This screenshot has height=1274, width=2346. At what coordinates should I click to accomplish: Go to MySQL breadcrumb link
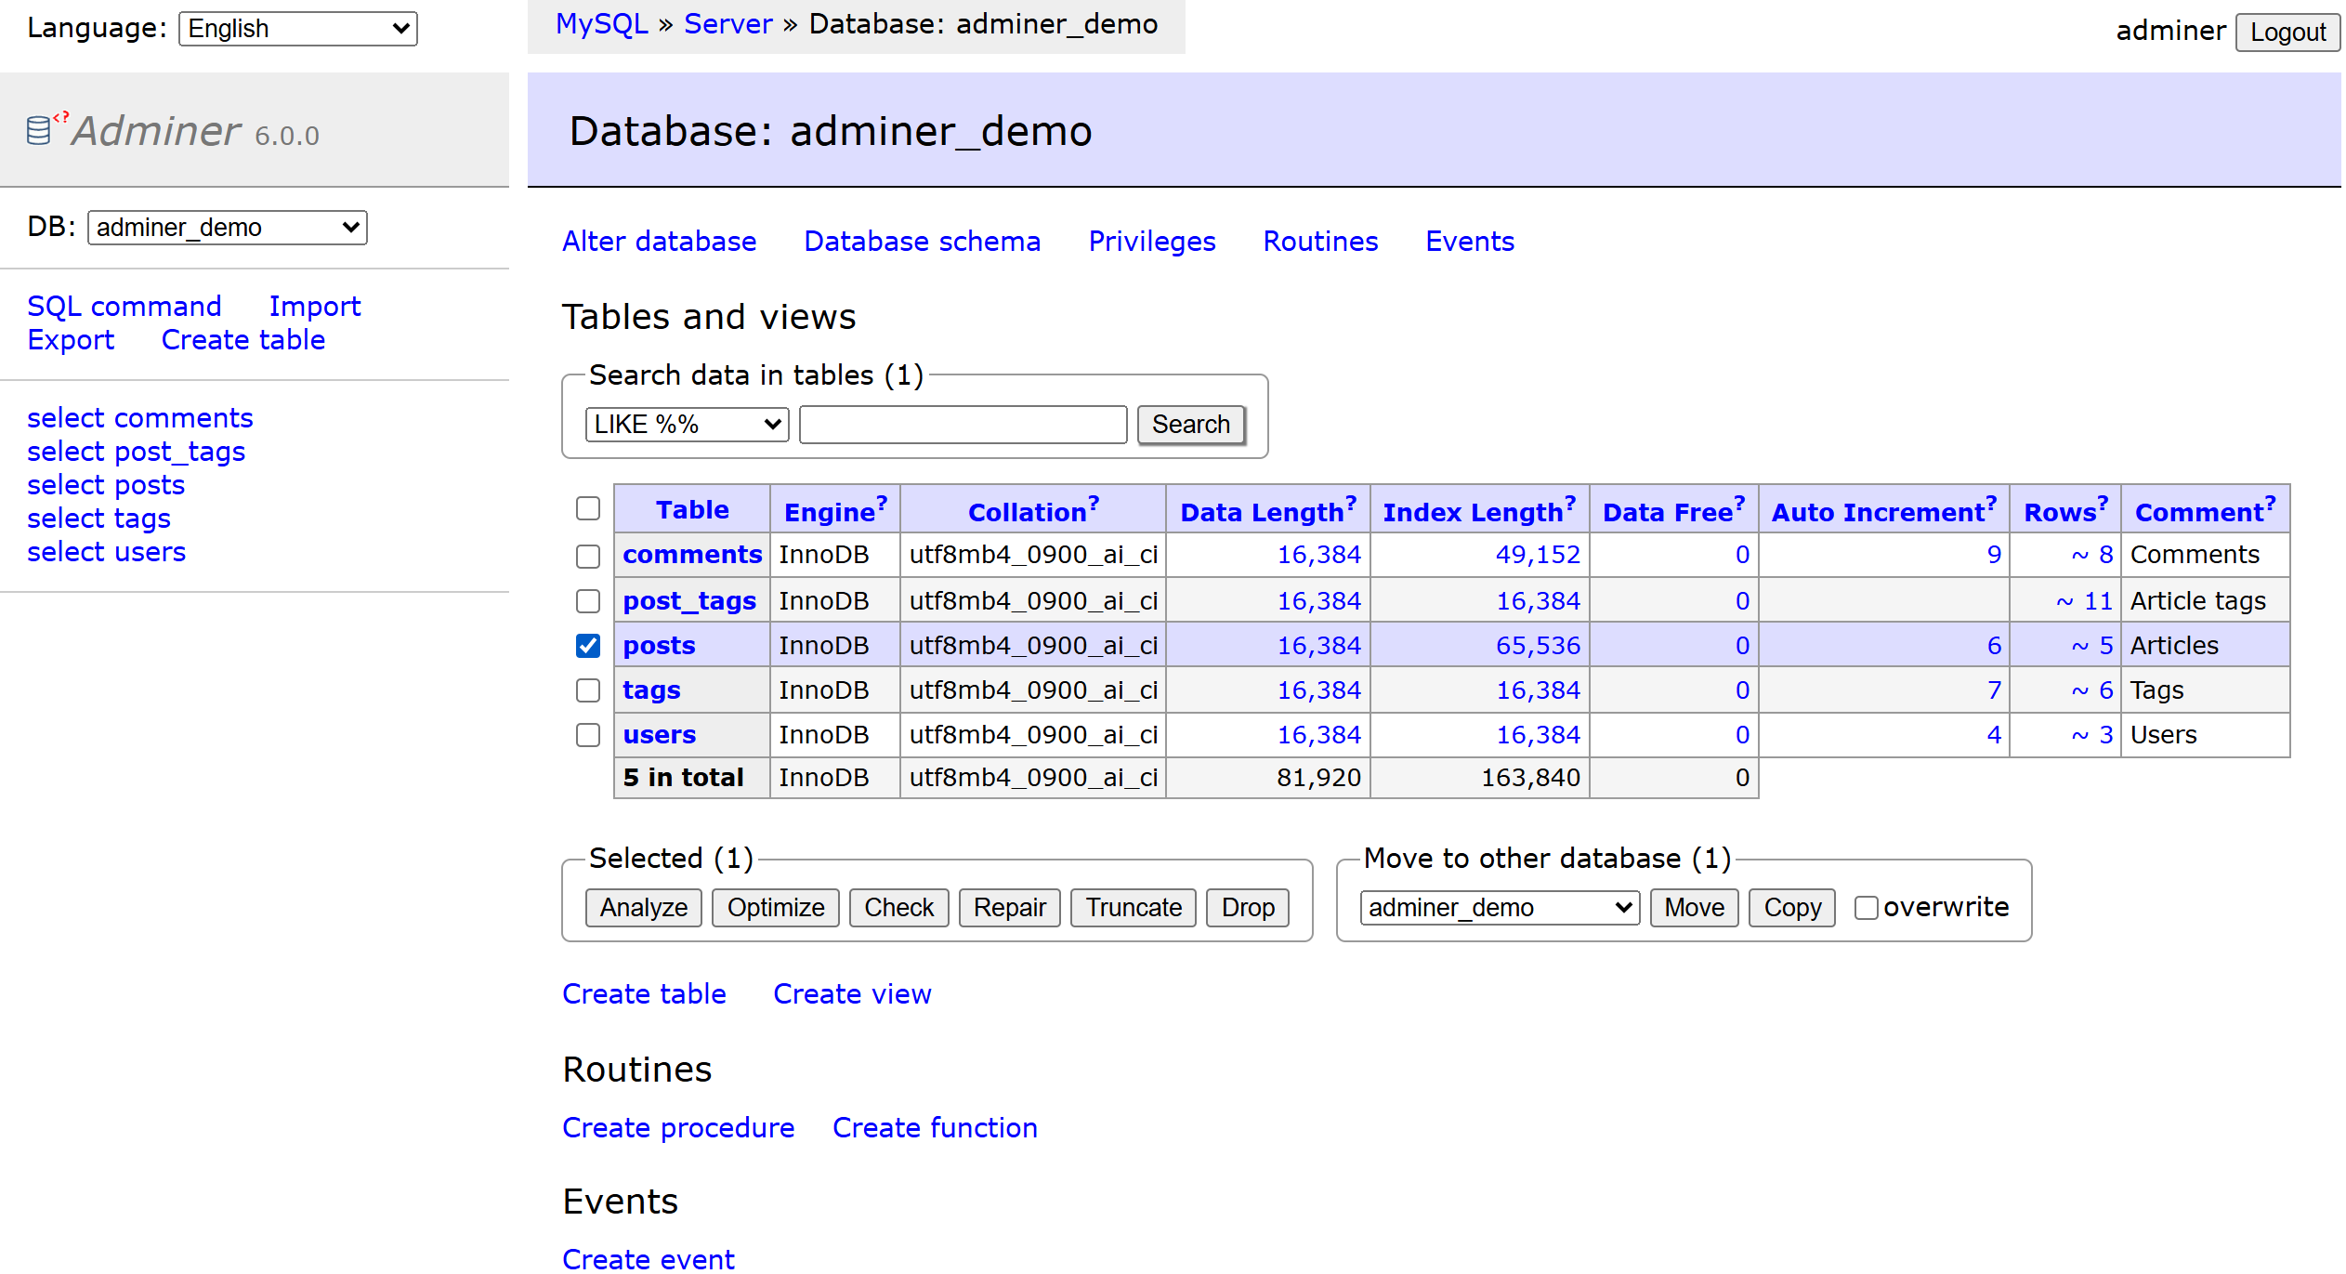[x=602, y=24]
